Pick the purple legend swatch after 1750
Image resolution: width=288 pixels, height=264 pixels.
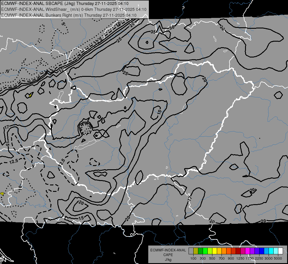tap(252, 251)
